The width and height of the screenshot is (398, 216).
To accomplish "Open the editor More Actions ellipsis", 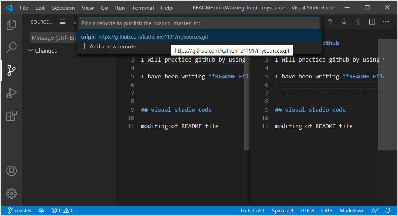I will 386,22.
